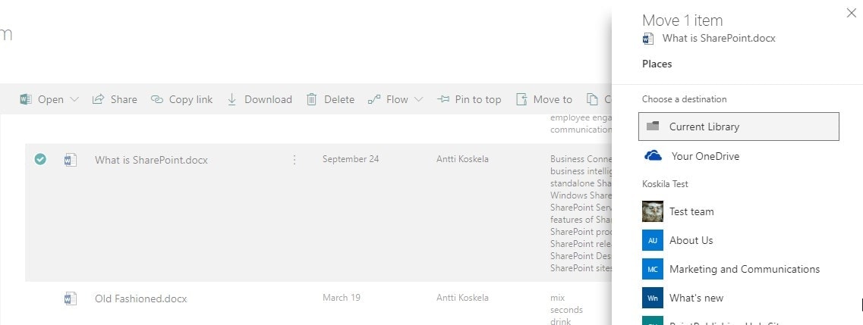Click the Download arrow icon
The width and height of the screenshot is (863, 325).
(x=232, y=99)
